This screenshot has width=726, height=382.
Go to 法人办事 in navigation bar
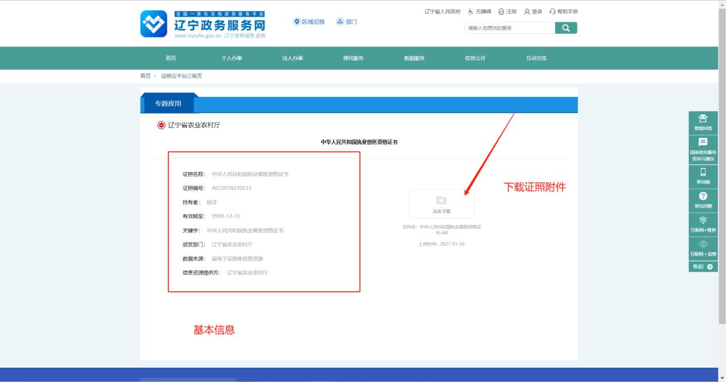click(292, 58)
